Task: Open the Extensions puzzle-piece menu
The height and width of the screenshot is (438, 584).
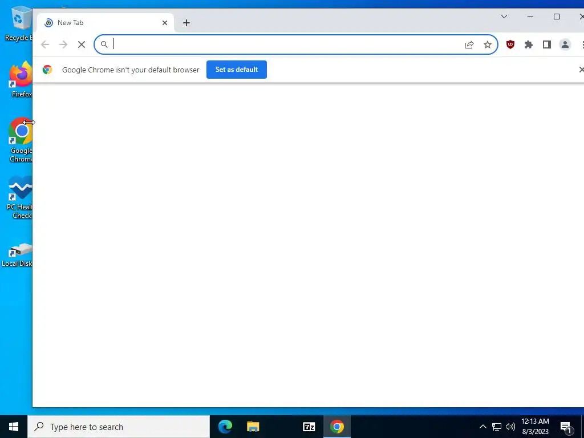Action: coord(529,44)
